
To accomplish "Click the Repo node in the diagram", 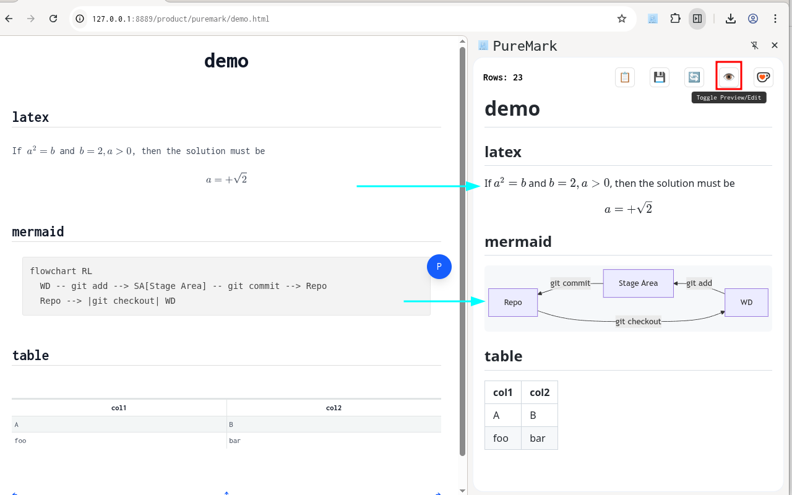I will tap(513, 303).
